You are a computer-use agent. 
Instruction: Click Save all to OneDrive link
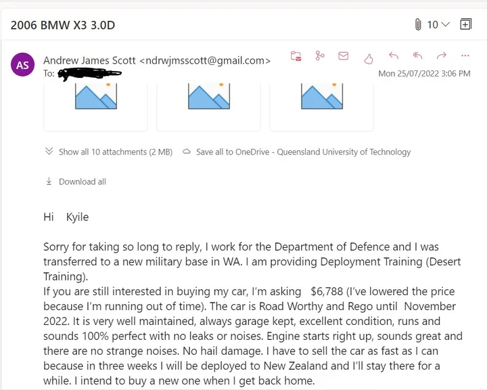(302, 152)
